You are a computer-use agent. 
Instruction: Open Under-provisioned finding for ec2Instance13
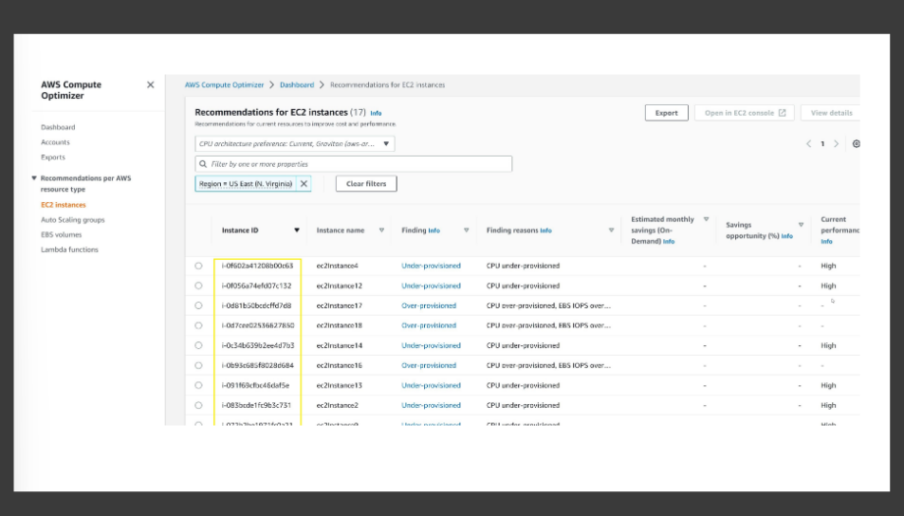[x=431, y=385]
